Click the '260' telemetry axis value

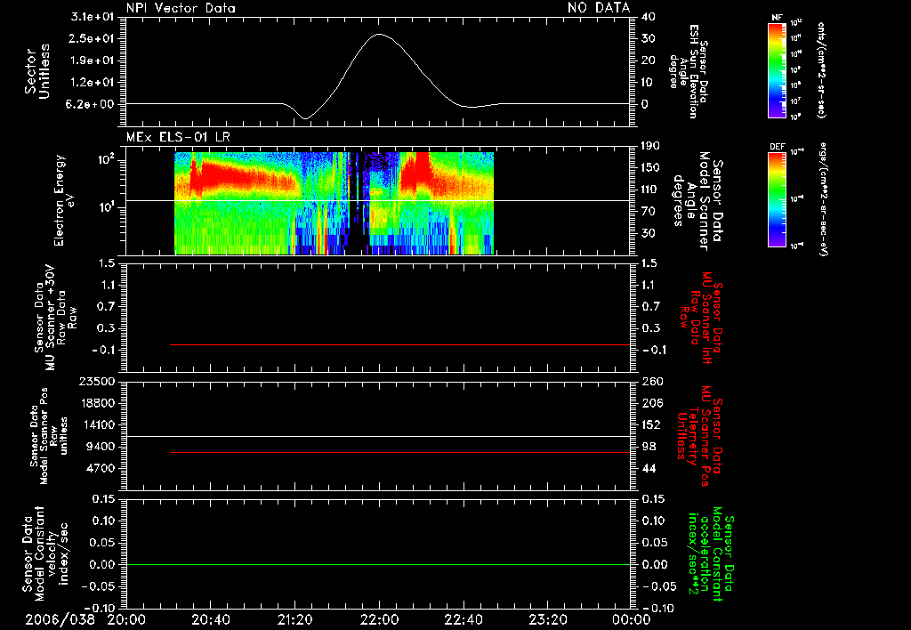point(653,382)
